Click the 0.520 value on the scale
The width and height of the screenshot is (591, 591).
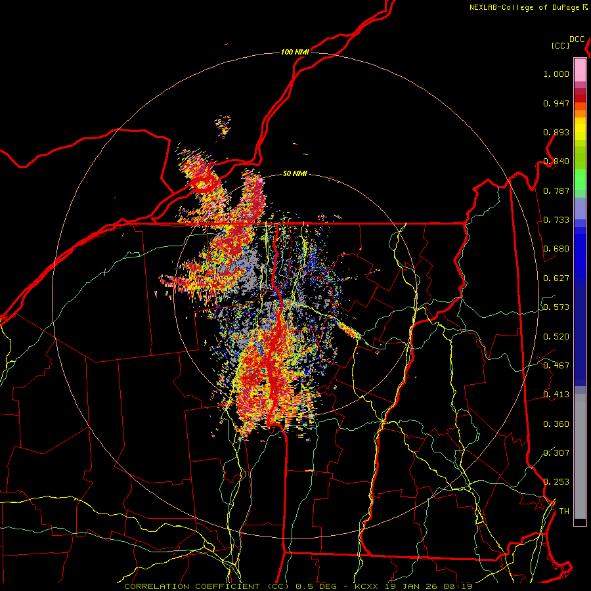point(556,337)
